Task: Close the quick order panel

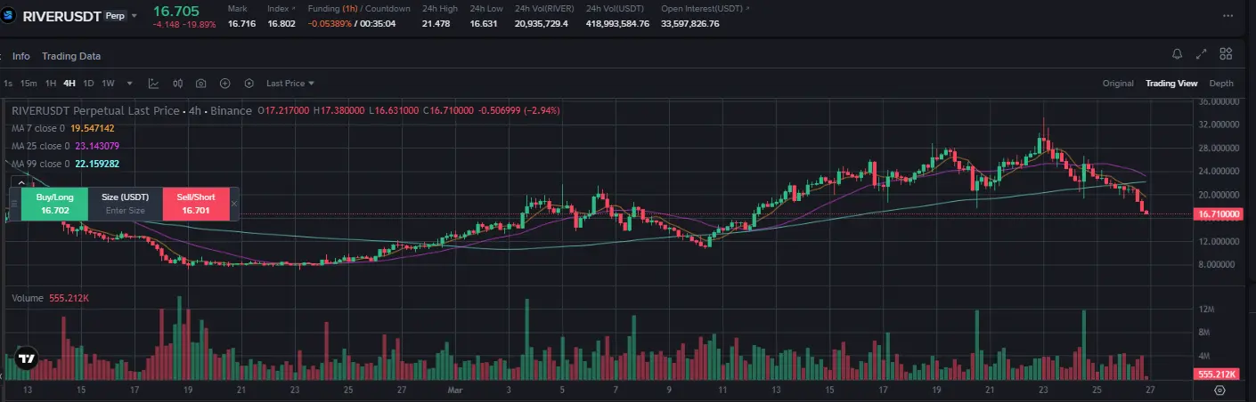Action: click(234, 204)
